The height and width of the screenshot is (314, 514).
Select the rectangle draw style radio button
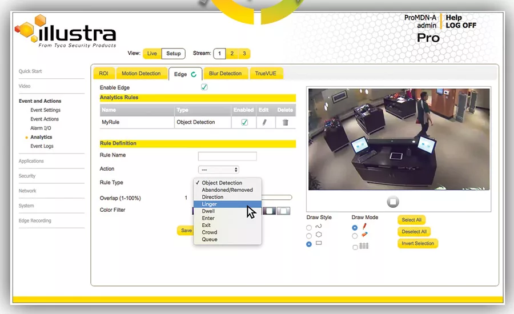coord(309,244)
